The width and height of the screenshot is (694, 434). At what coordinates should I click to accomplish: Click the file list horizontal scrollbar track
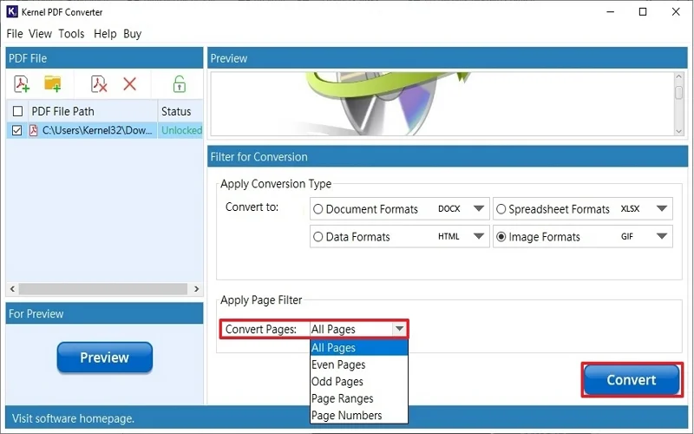(x=103, y=289)
